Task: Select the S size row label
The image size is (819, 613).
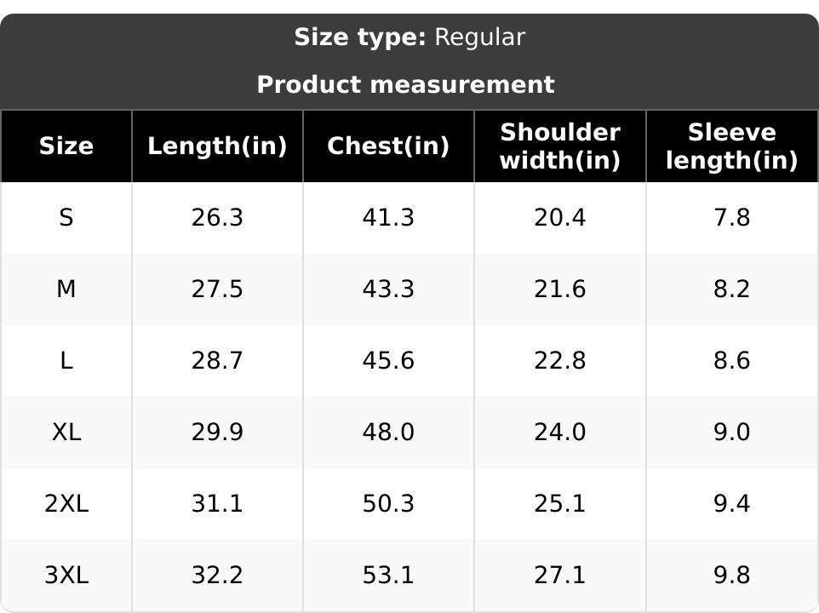Action: [x=66, y=217]
